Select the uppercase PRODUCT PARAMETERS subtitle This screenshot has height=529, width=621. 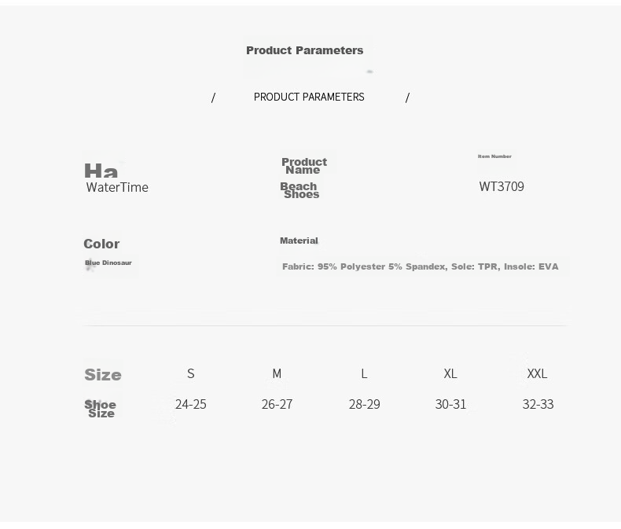point(309,97)
